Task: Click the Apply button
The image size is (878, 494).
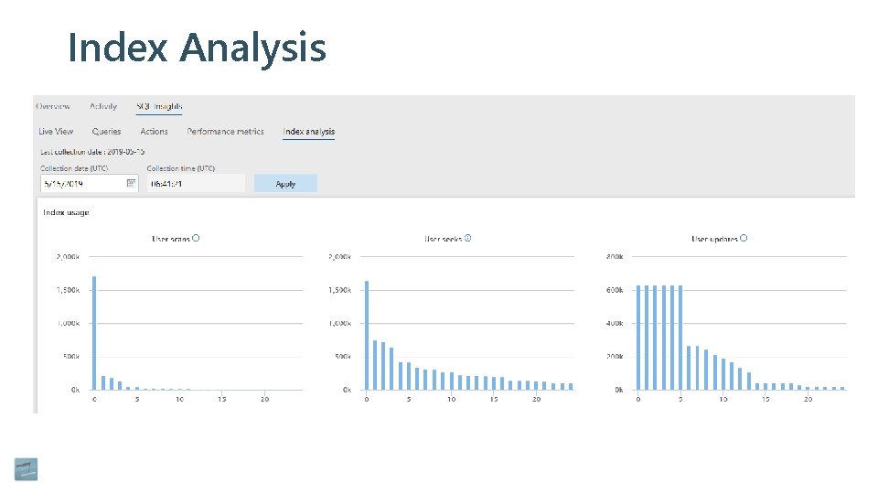Action: pos(285,184)
